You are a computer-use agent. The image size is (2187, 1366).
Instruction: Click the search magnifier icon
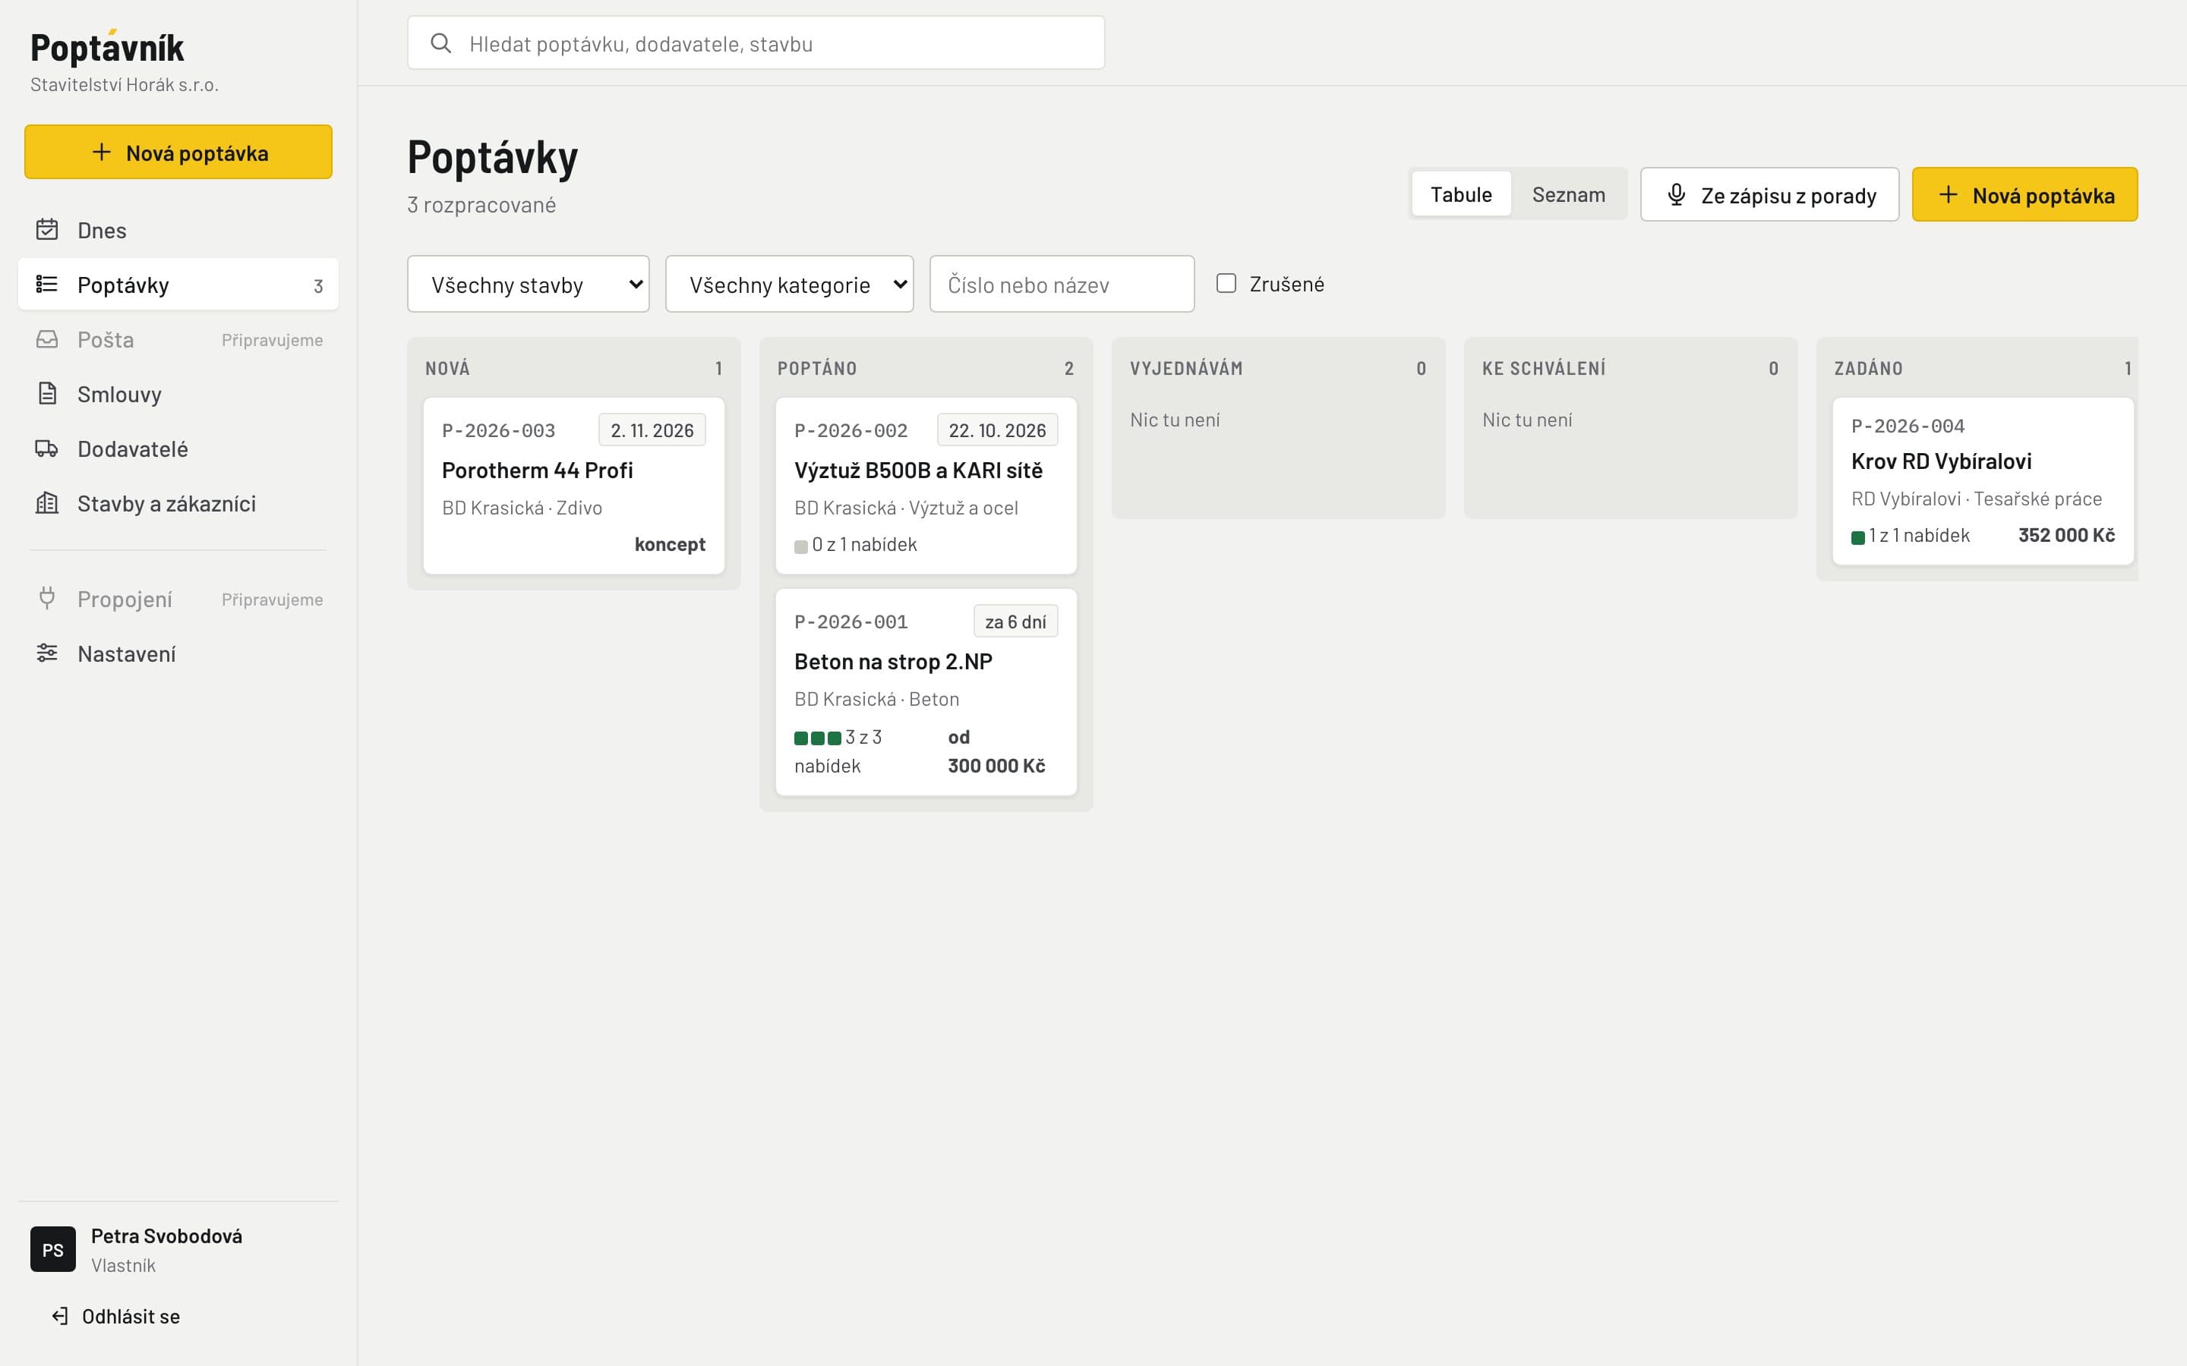pyautogui.click(x=441, y=43)
